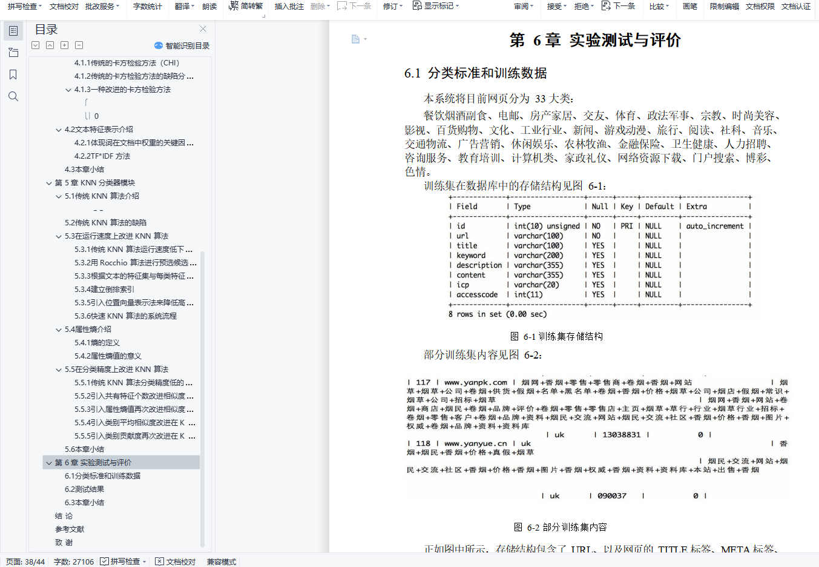Select 5.6本章小结 in outline
The height and width of the screenshot is (567, 819).
click(85, 449)
